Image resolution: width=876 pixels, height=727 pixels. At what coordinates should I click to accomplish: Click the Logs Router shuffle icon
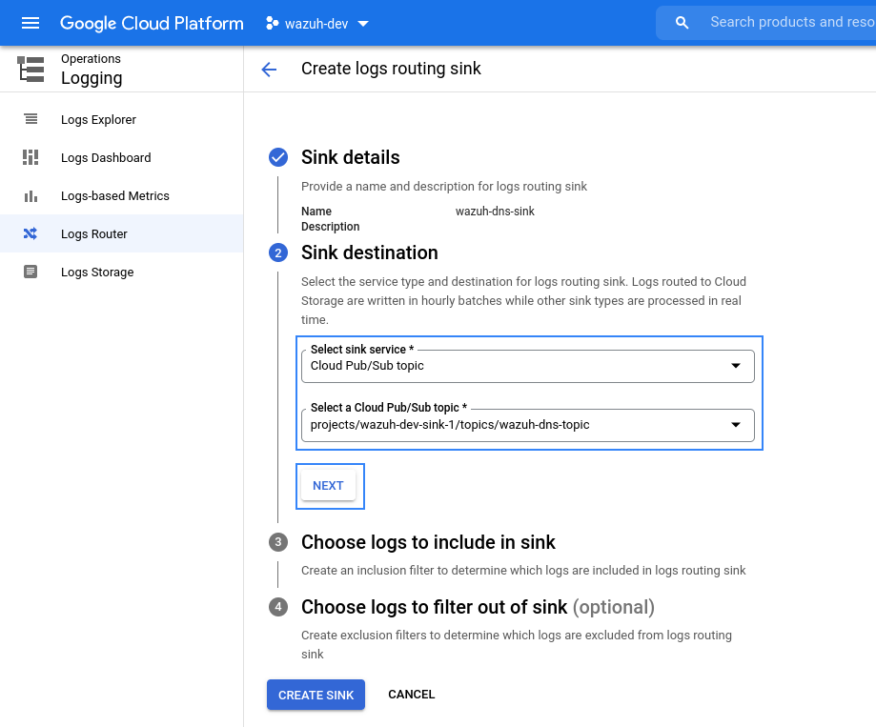(31, 233)
